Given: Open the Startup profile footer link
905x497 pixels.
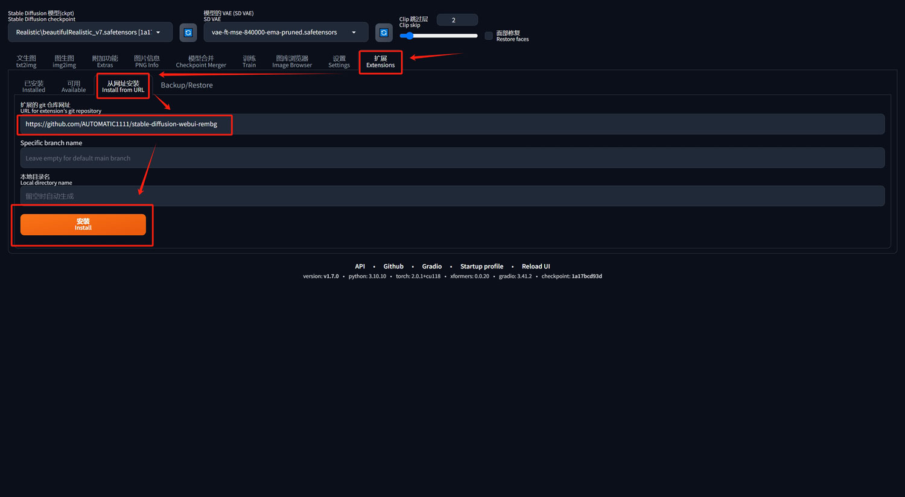Looking at the screenshot, I should pos(481,267).
